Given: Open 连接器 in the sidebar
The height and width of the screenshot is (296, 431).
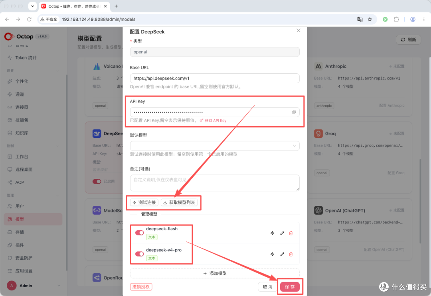Looking at the screenshot, I should (x=33, y=107).
